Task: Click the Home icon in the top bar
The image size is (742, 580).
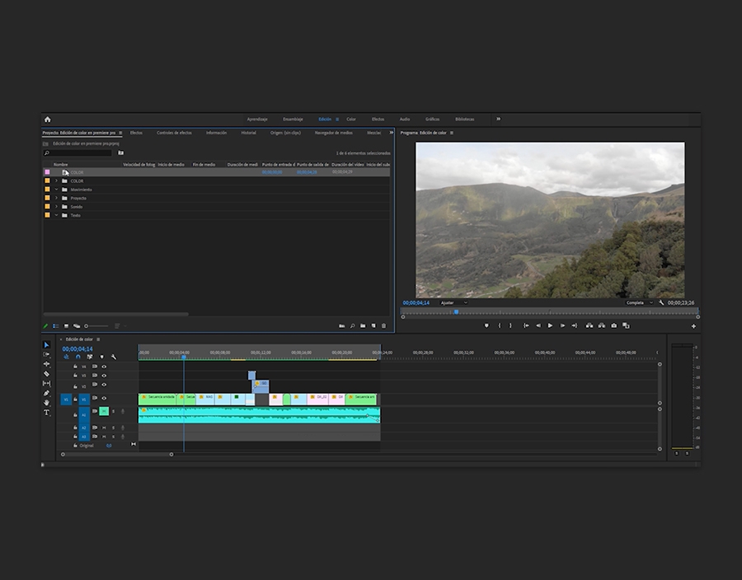Action: click(47, 119)
